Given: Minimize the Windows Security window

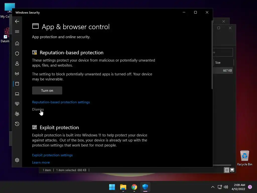Looking at the screenshot, I should click(184, 12).
